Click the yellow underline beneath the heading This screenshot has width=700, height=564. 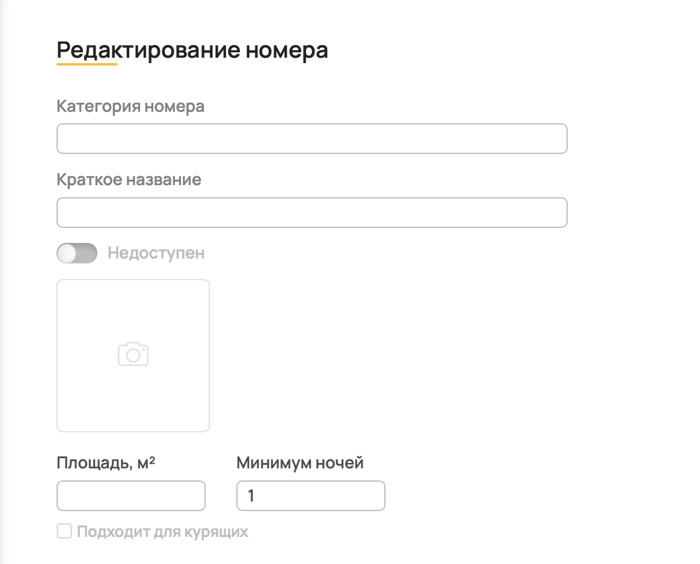[87, 64]
